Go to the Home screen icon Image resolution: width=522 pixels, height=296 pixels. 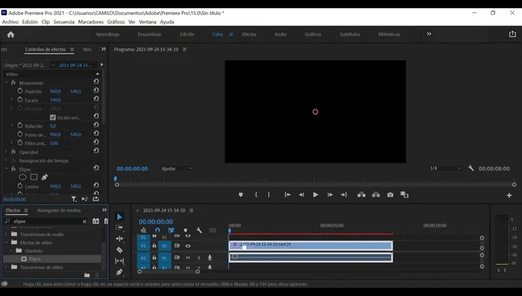pyautogui.click(x=10, y=34)
